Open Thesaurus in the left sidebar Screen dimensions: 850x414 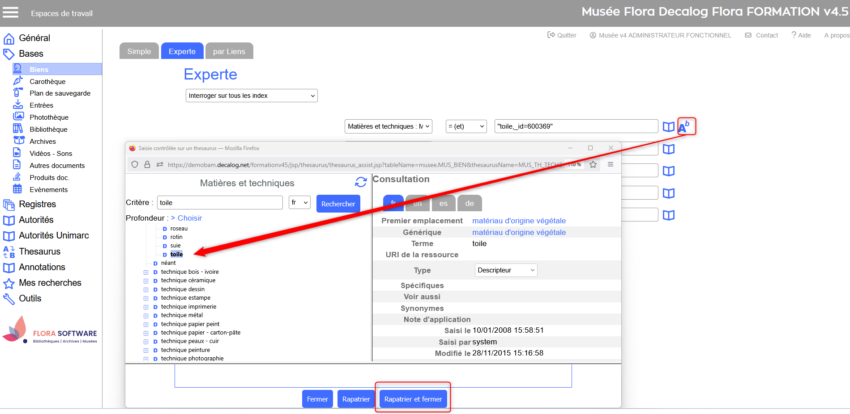(39, 251)
